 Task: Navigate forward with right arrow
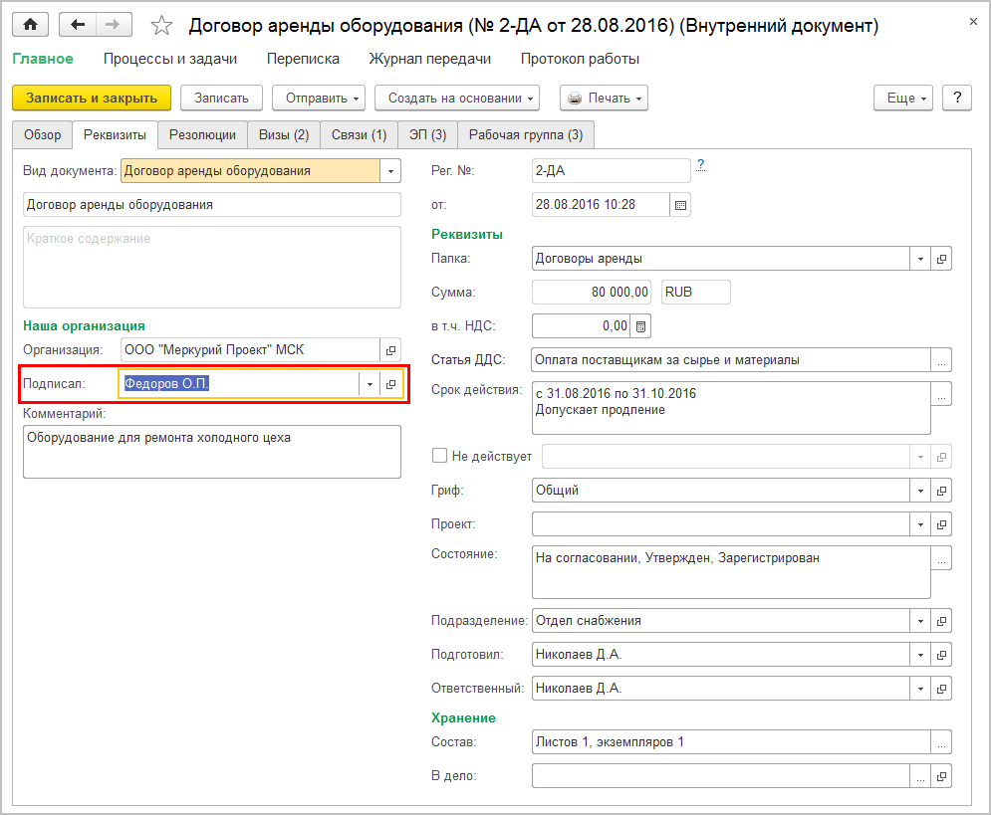point(114,25)
